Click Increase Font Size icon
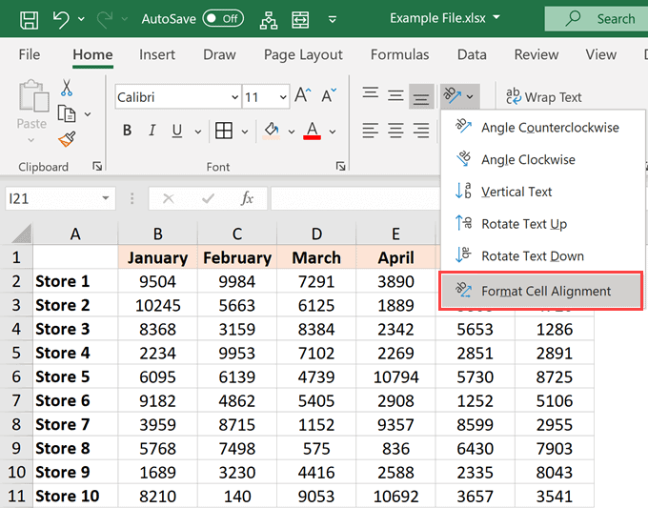Viewport: 648px width, 508px height. click(303, 95)
